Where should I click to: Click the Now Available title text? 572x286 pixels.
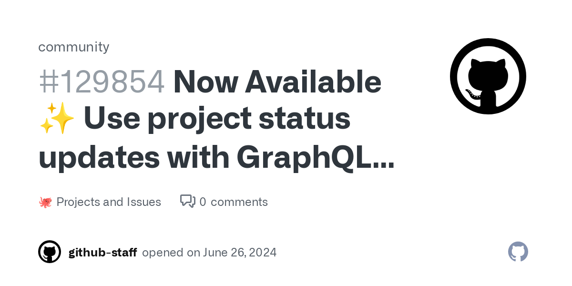(x=277, y=82)
